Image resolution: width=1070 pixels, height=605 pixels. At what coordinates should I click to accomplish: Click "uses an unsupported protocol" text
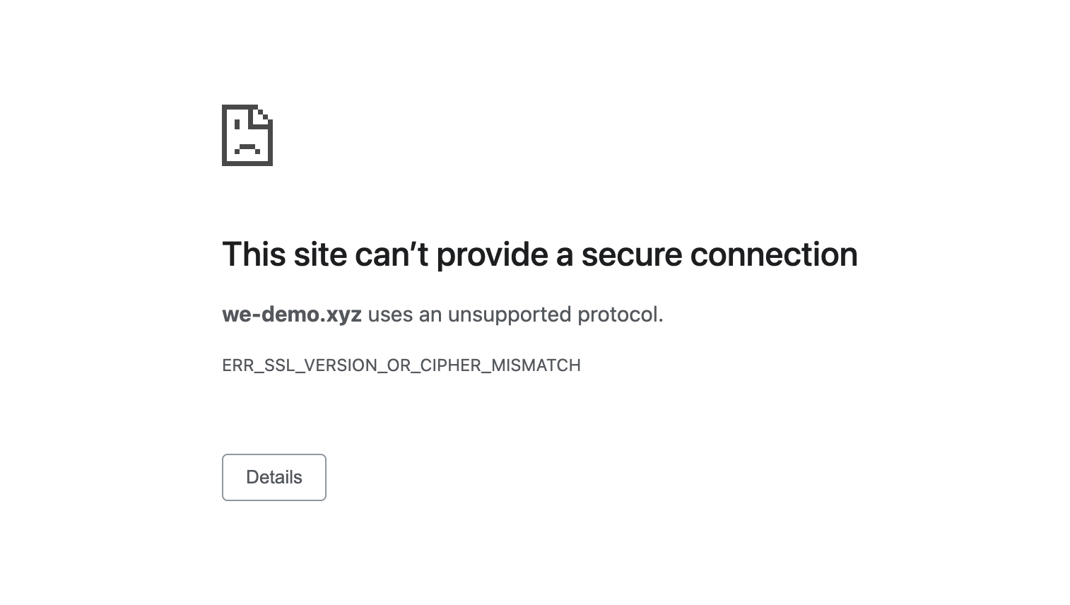tap(515, 315)
